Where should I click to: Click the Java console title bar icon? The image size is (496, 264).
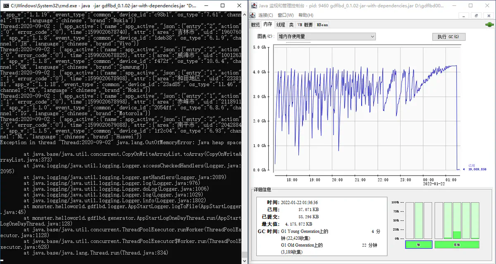pos(254,5)
